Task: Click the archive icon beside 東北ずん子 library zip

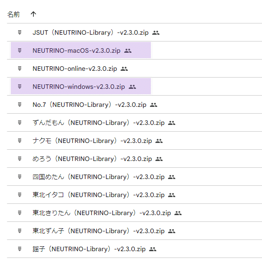Action: coord(19,231)
